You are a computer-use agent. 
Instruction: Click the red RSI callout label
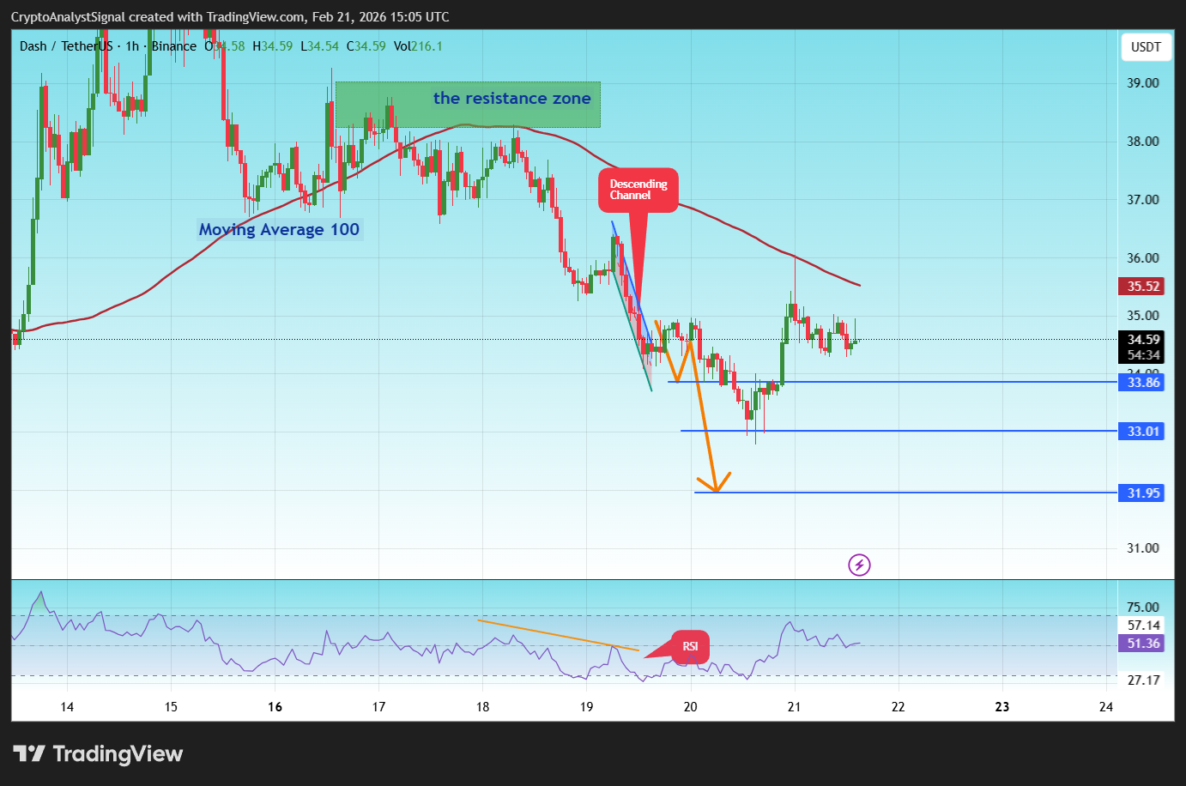point(690,646)
